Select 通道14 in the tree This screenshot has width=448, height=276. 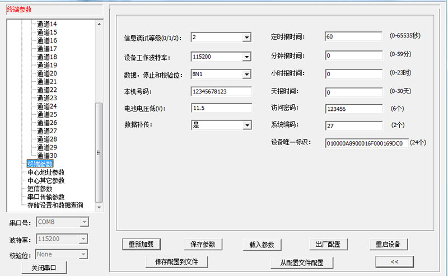[47, 24]
